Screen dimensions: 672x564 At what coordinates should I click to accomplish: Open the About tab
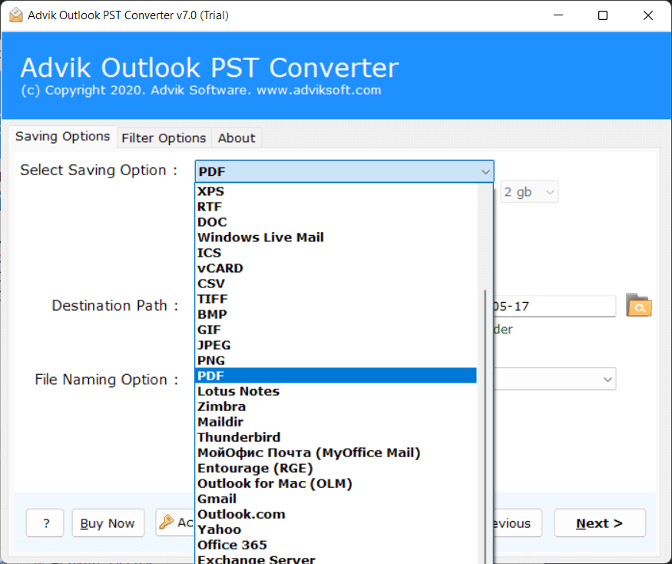tap(236, 138)
